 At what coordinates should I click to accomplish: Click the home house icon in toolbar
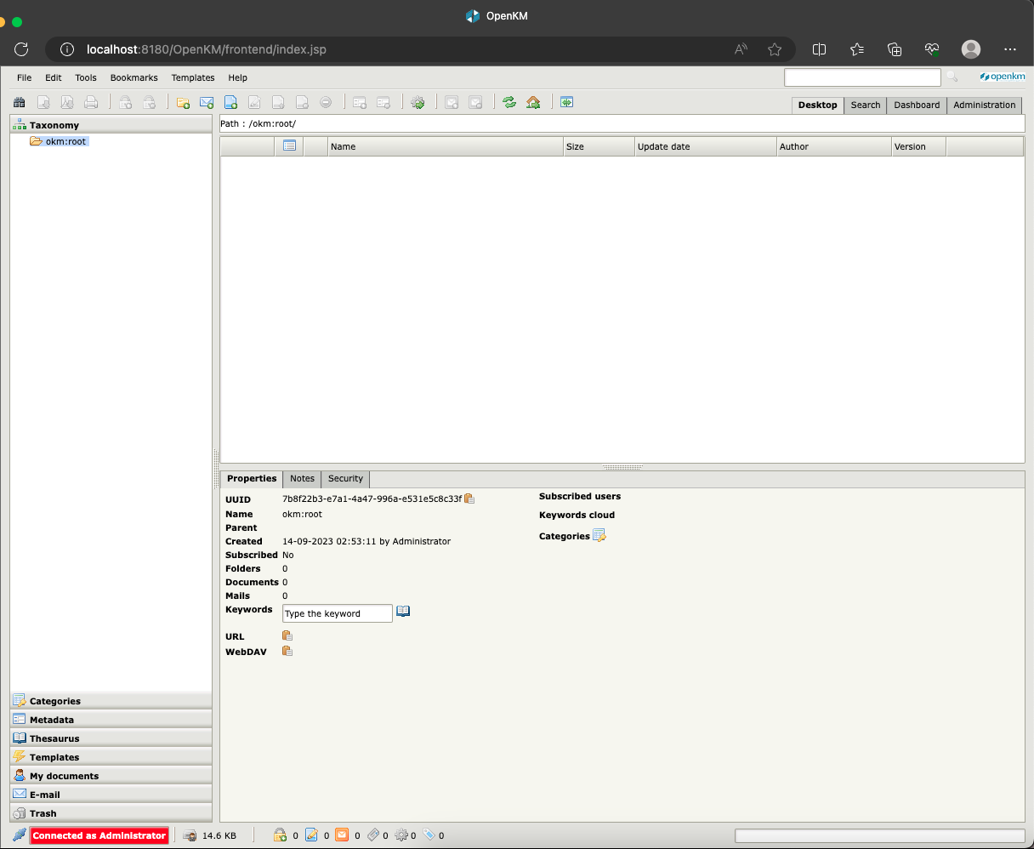(533, 103)
